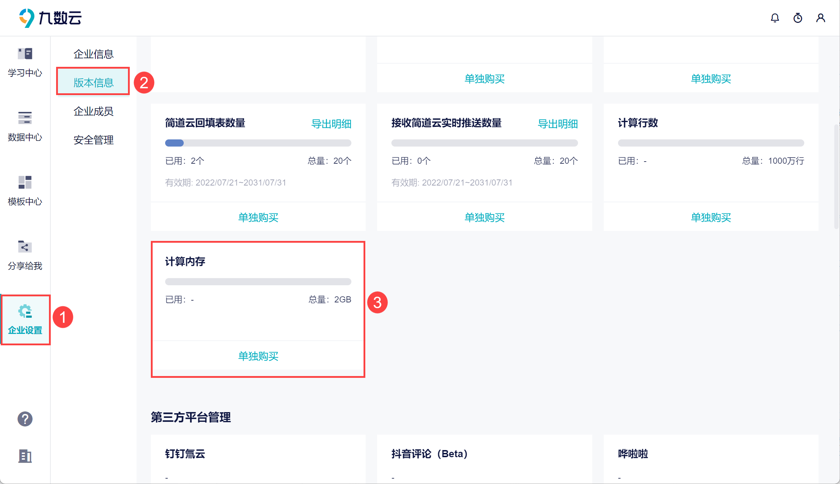Open the notification bell icon

[775, 18]
